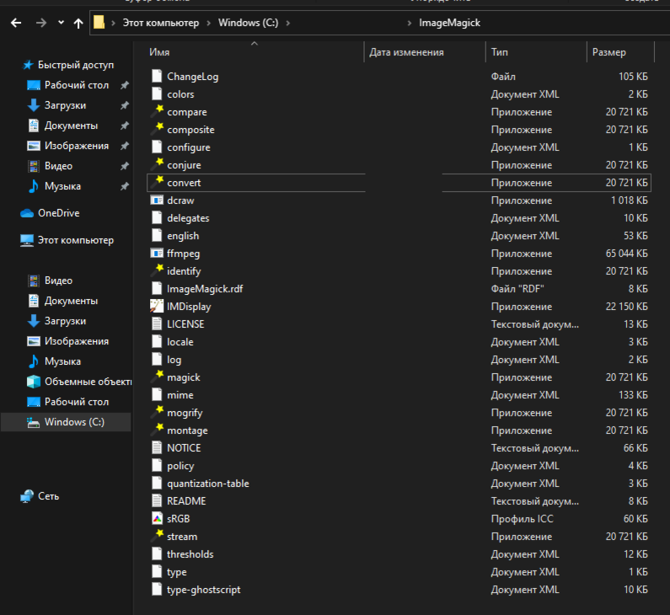The image size is (670, 615).
Task: Select the 'log' XML file name
Action: 174,360
